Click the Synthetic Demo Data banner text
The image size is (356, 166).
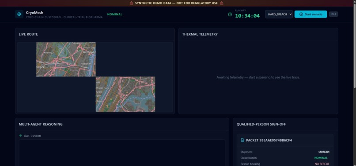tap(176, 3)
